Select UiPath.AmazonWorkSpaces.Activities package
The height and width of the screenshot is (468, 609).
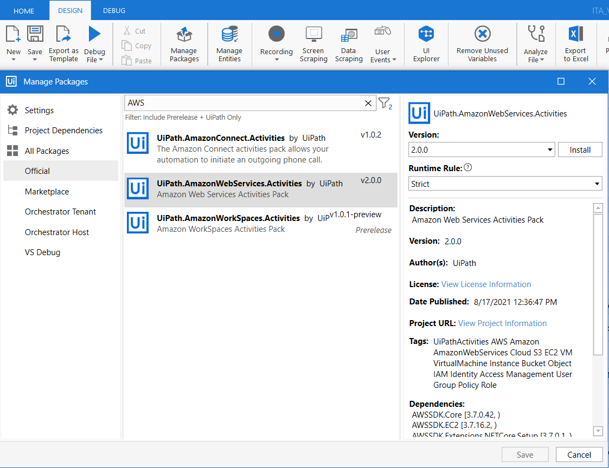pyautogui.click(x=261, y=224)
